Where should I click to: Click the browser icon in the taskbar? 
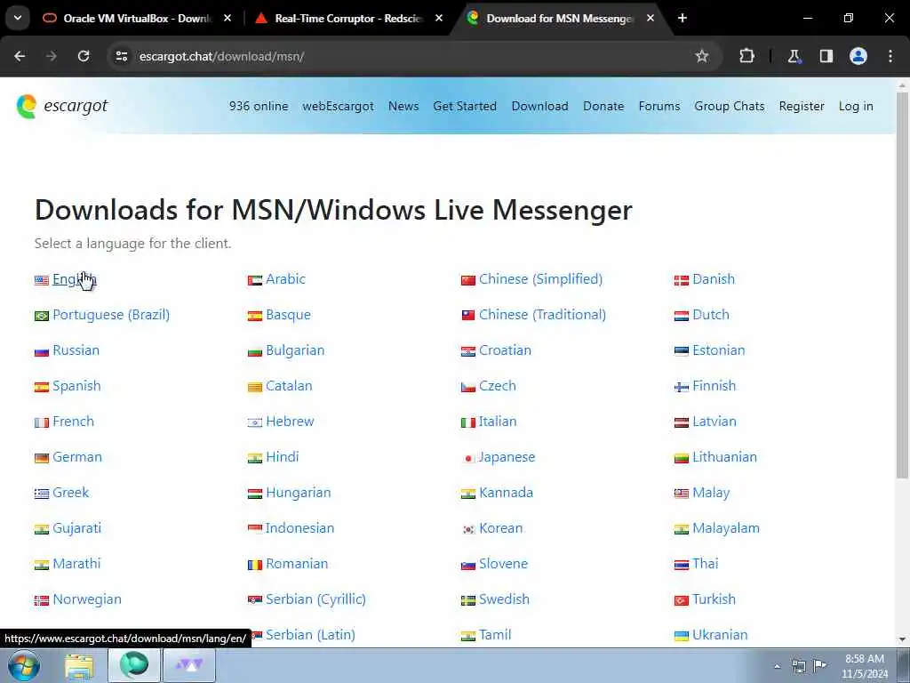coord(134,665)
